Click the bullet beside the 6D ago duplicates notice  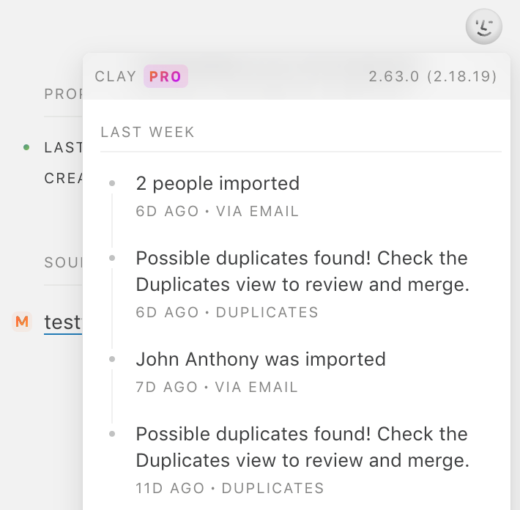[x=112, y=258]
